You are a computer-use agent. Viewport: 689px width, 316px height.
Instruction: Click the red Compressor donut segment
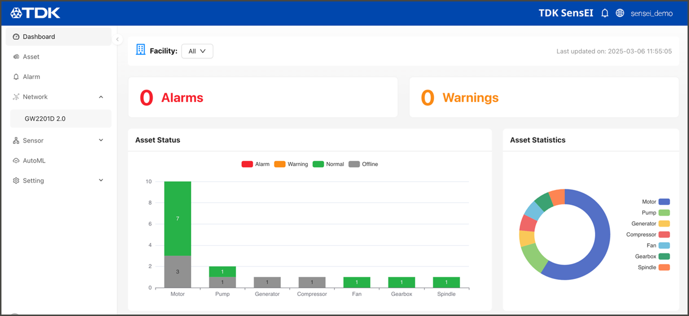point(528,223)
